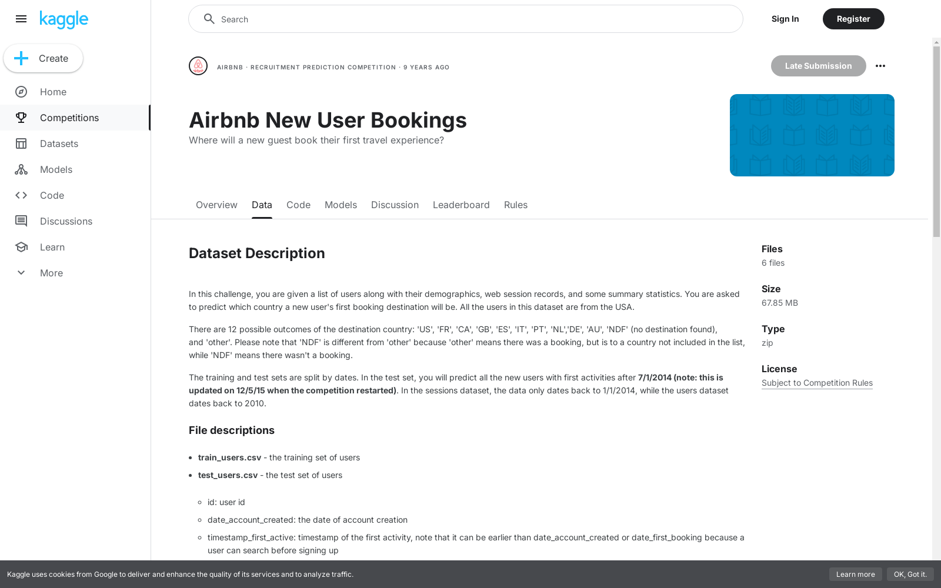Dismiss cookies with OK, Got it
This screenshot has height=588, width=941.
[x=910, y=574]
